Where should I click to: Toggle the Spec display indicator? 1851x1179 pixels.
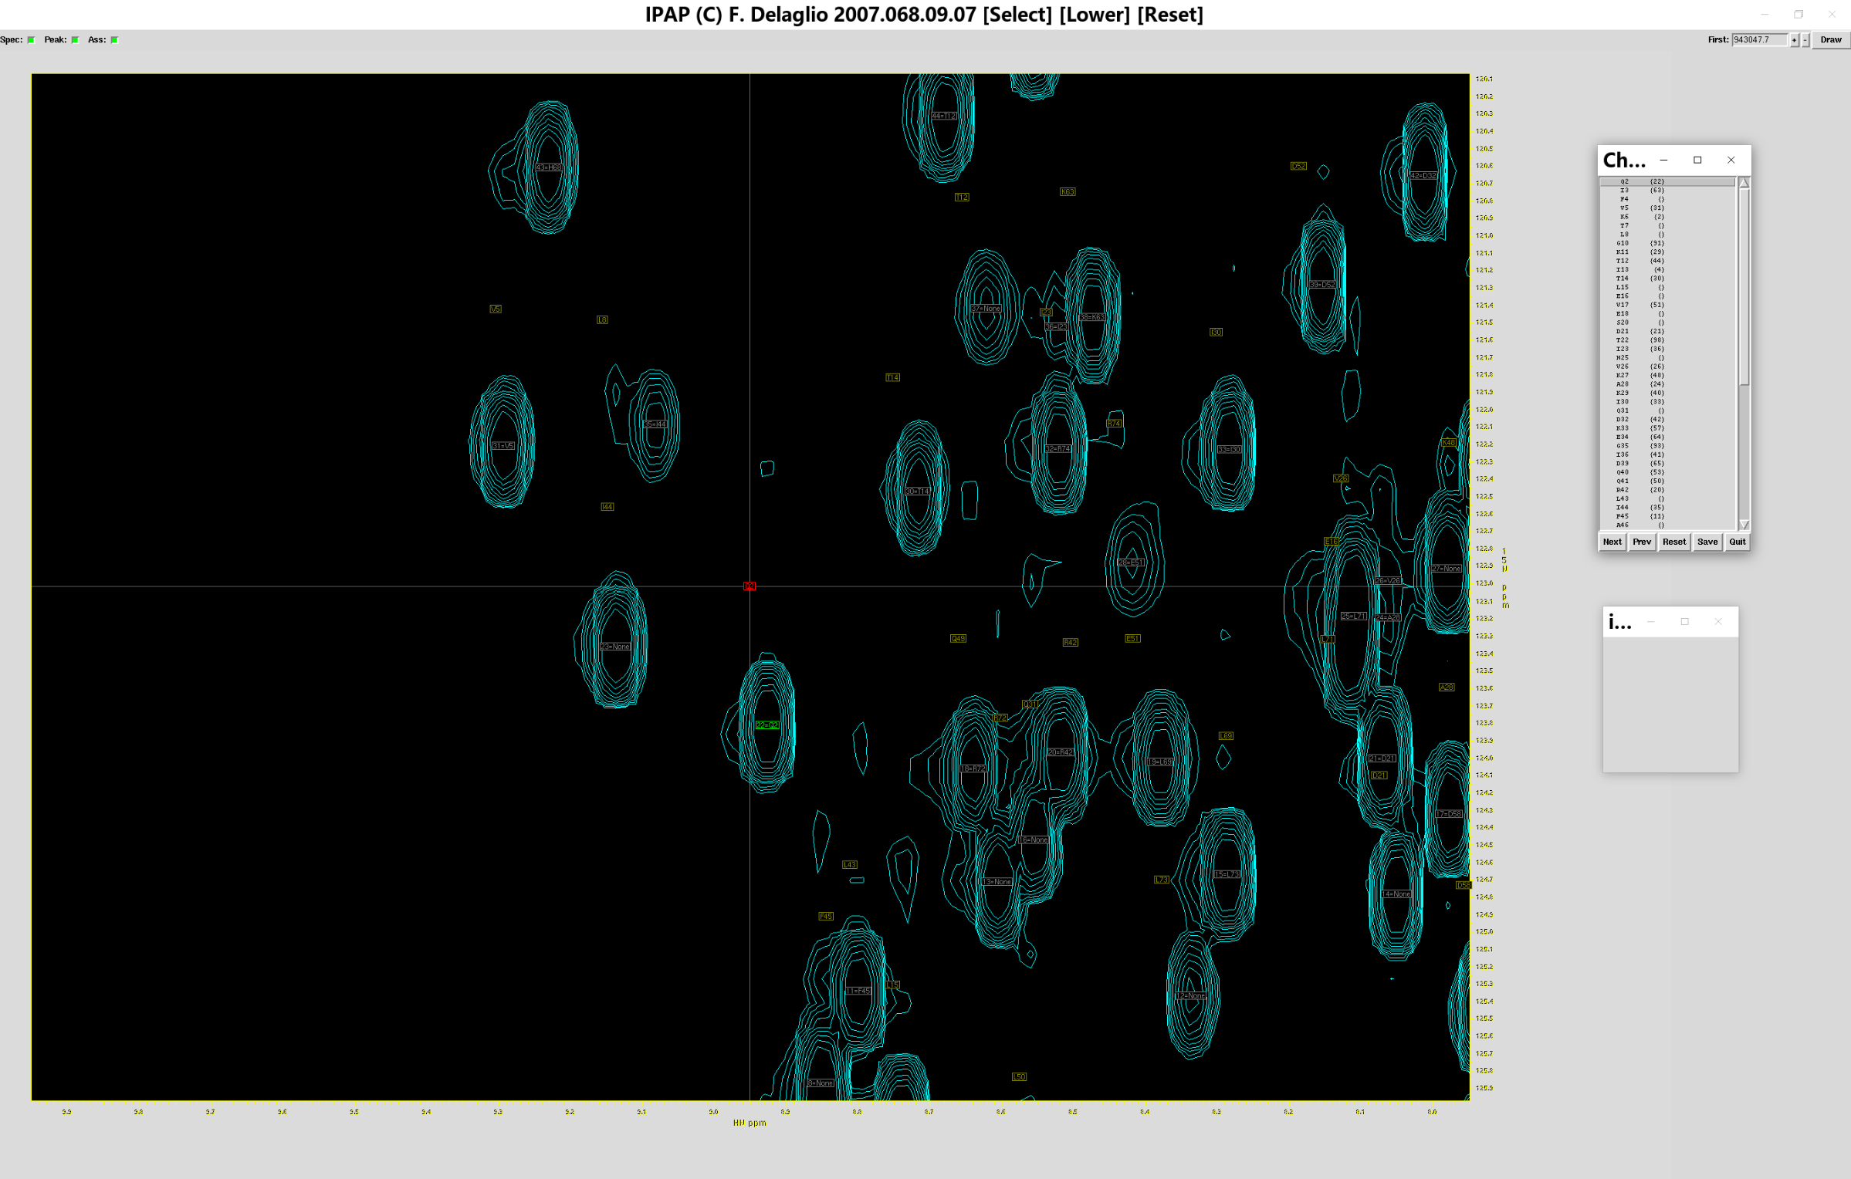pyautogui.click(x=29, y=39)
